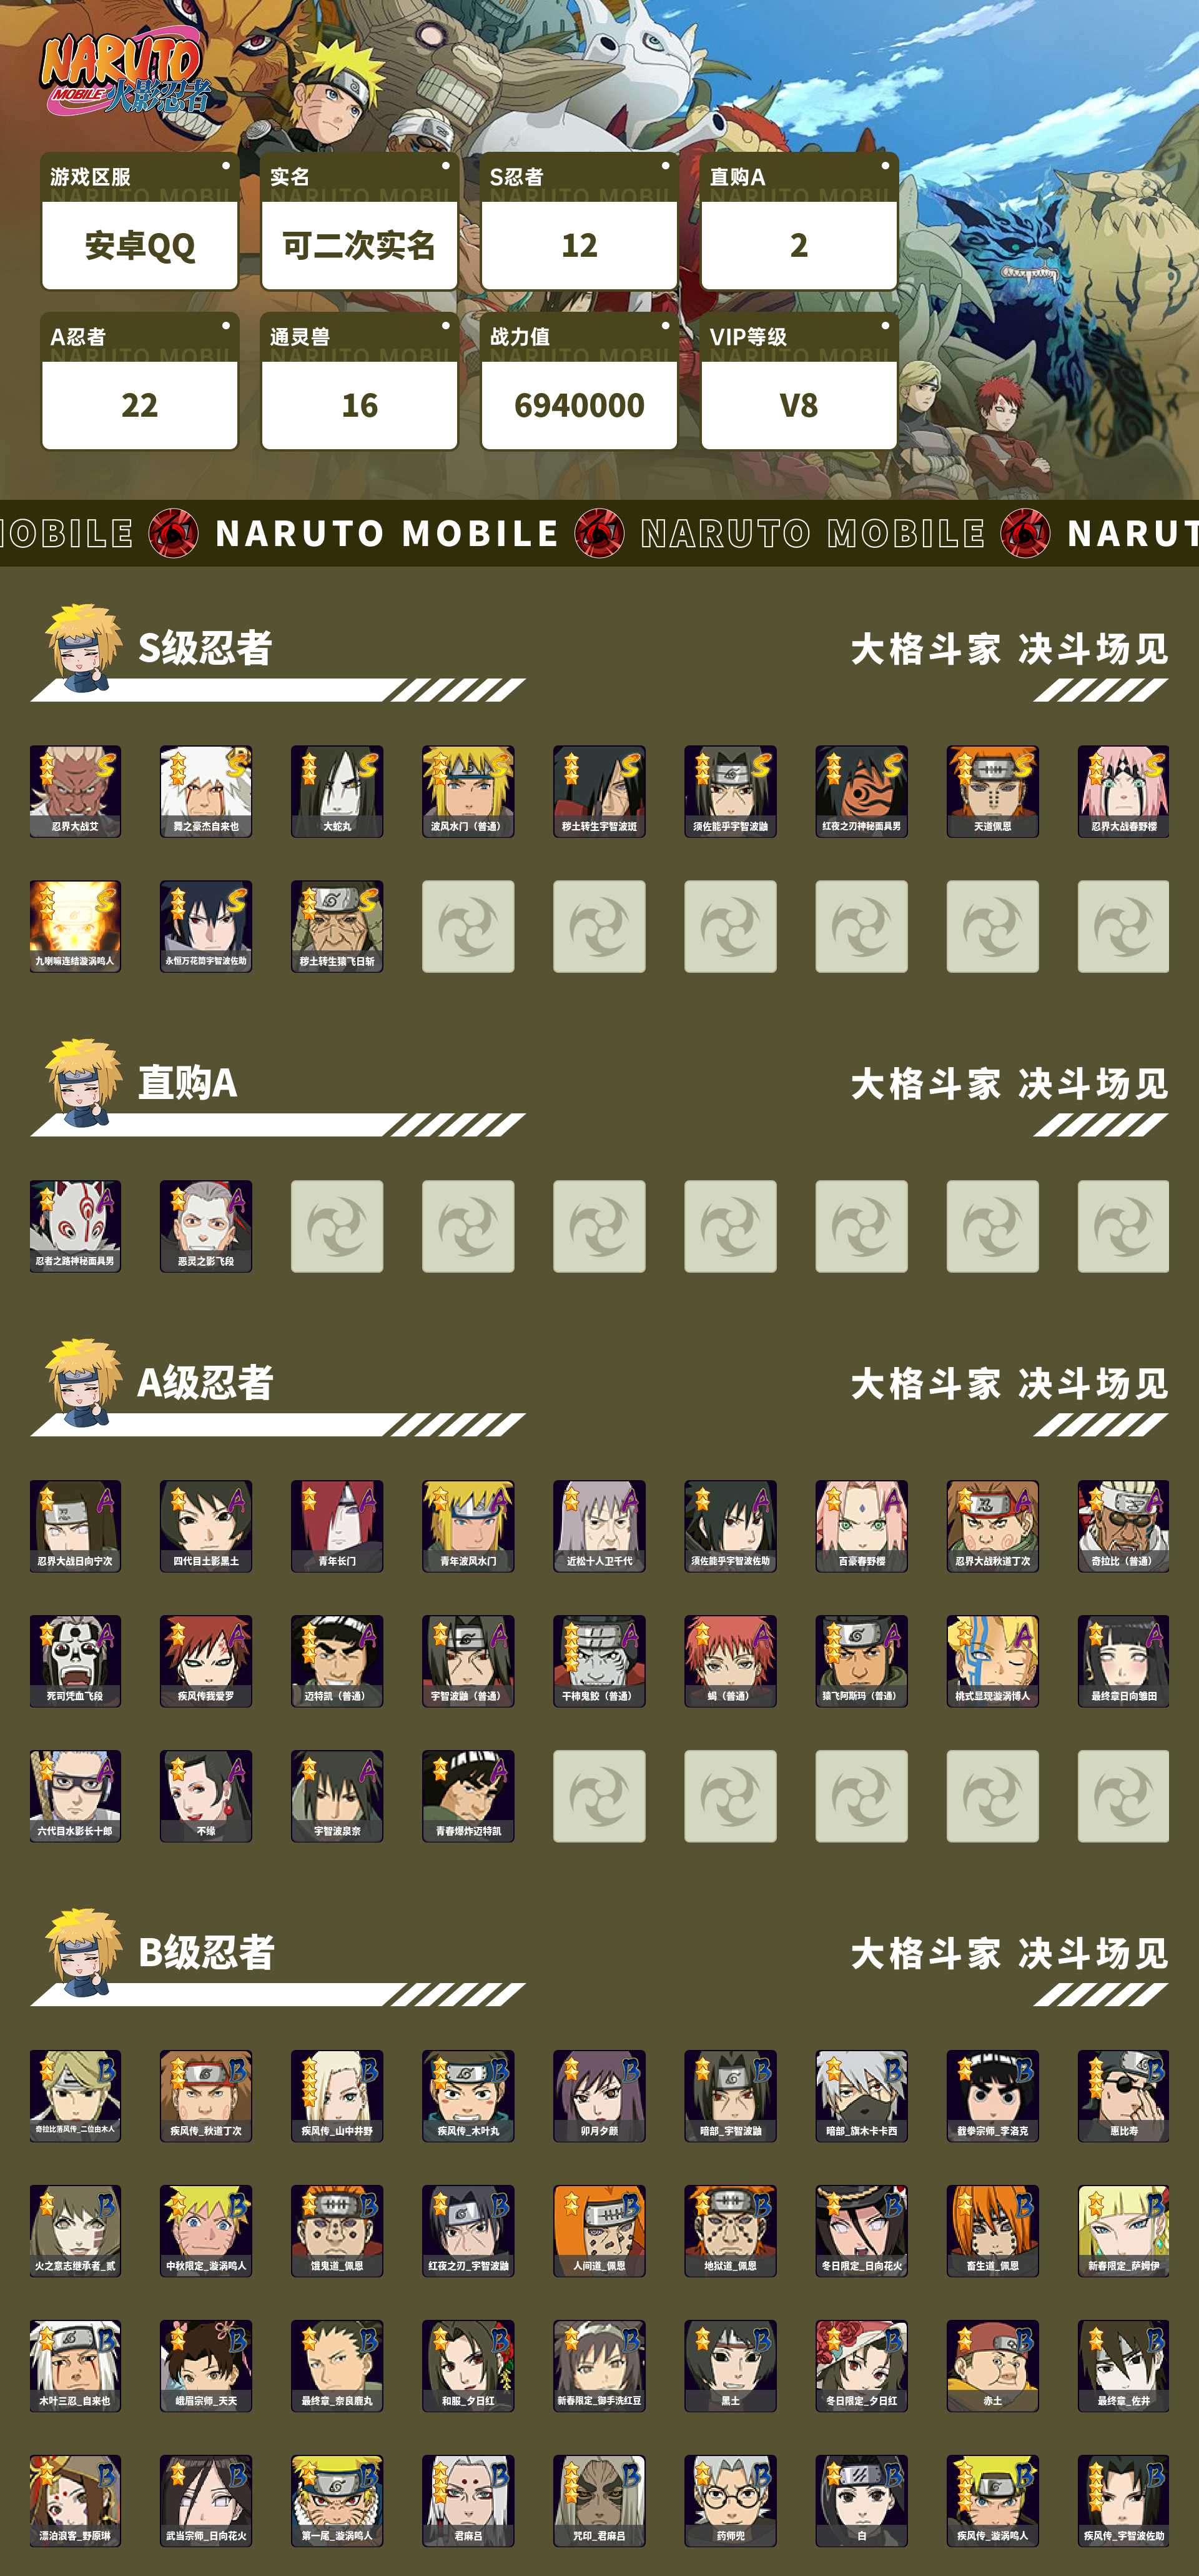
Task: Choose the 疾风传我爱罗 portrait
Action: [x=206, y=1661]
